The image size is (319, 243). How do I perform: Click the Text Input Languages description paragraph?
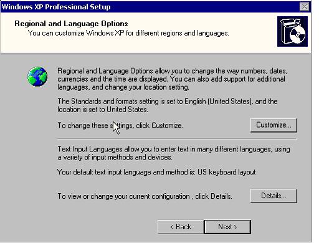pyautogui.click(x=174, y=153)
